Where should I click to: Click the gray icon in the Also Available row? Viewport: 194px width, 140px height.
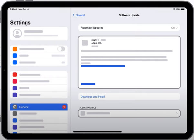(83, 113)
